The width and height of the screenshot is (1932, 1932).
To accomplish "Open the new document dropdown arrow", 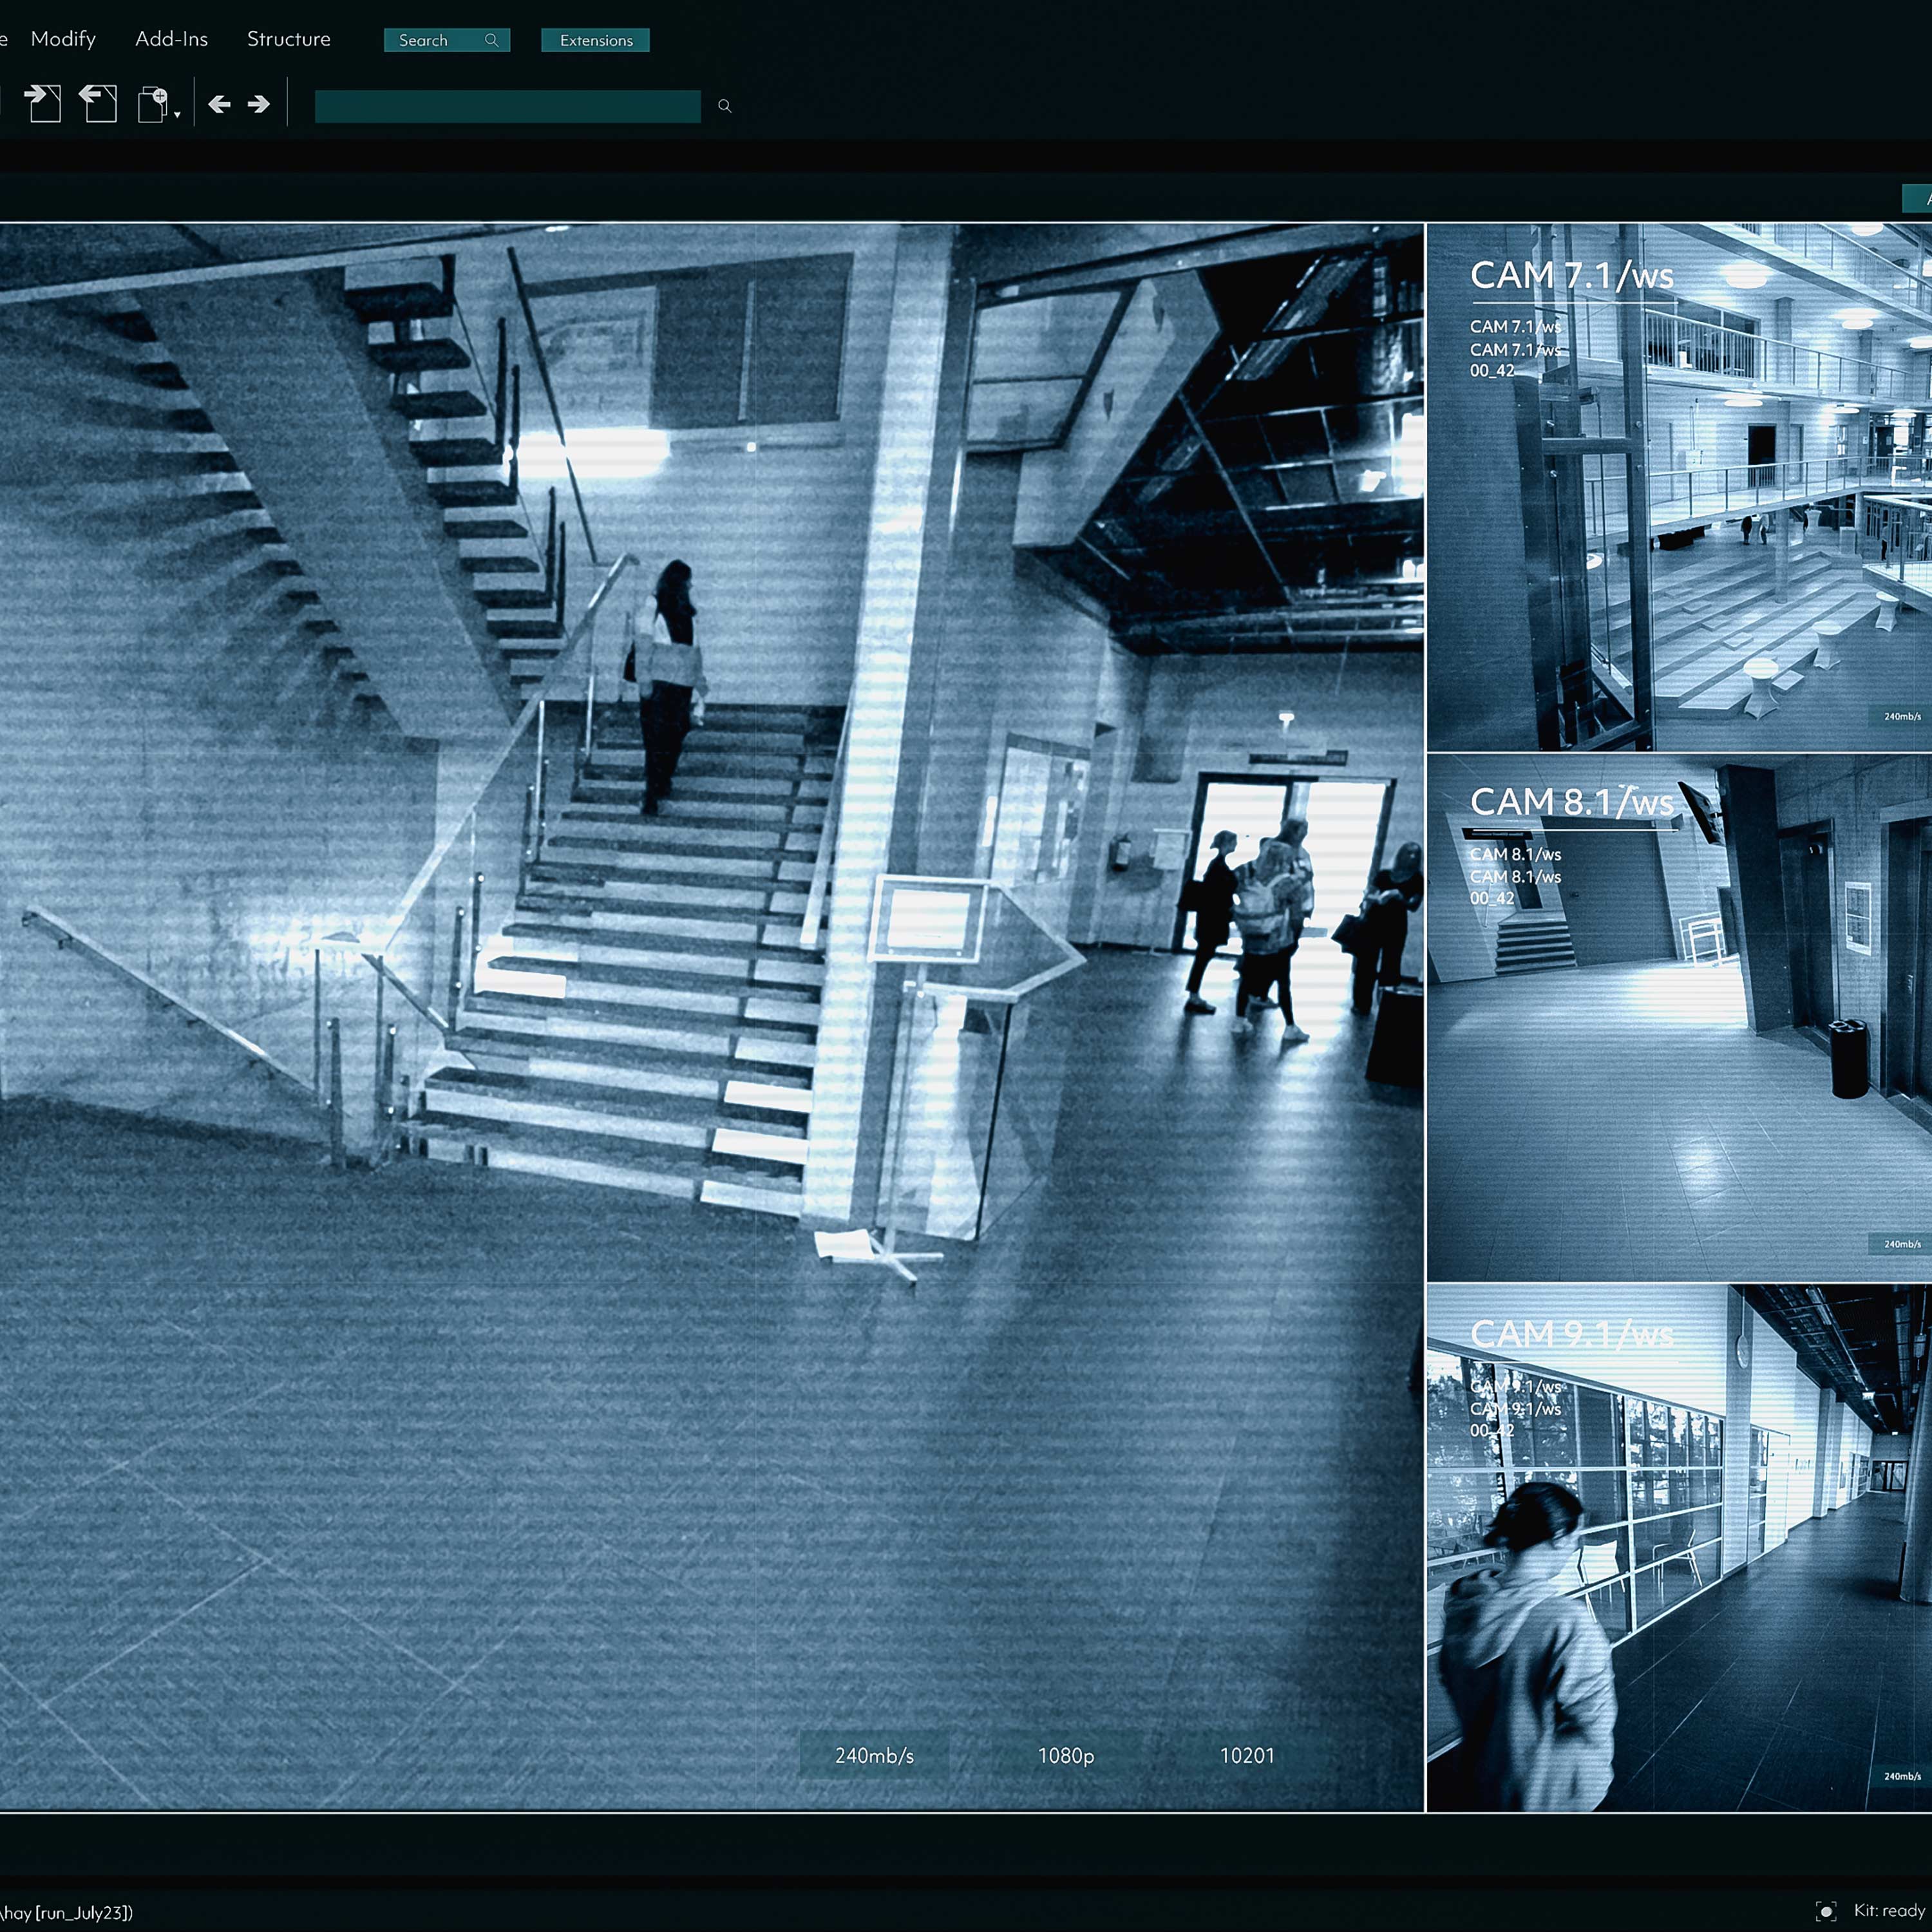I will [177, 115].
